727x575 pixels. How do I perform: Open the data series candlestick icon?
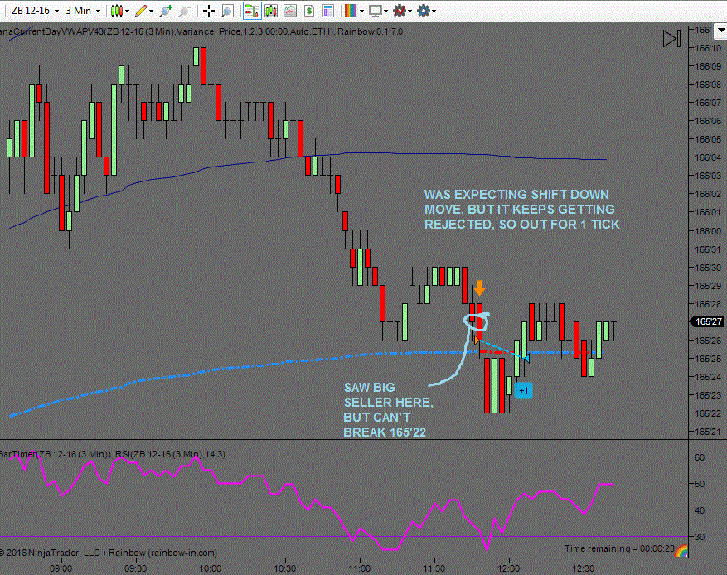271,11
